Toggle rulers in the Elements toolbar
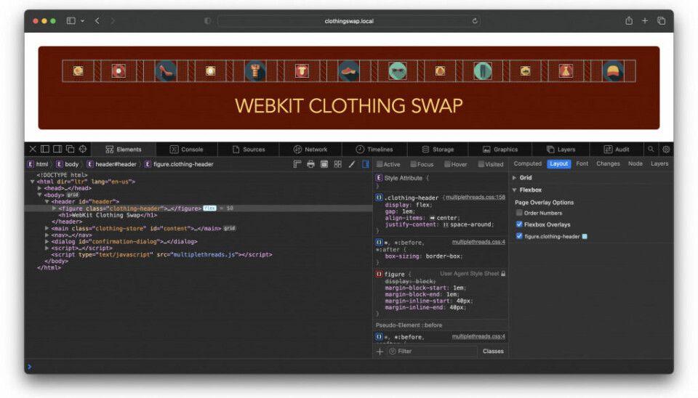 [x=297, y=164]
